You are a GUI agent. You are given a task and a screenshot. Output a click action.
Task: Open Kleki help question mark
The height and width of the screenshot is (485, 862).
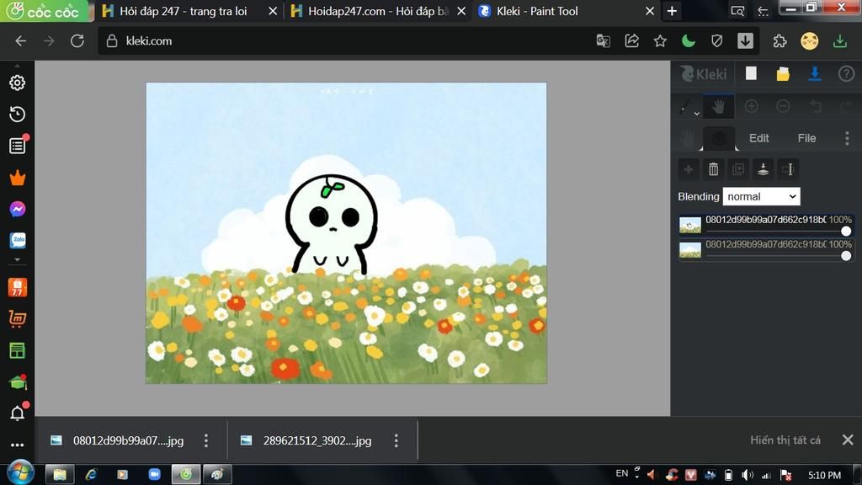[x=846, y=74]
